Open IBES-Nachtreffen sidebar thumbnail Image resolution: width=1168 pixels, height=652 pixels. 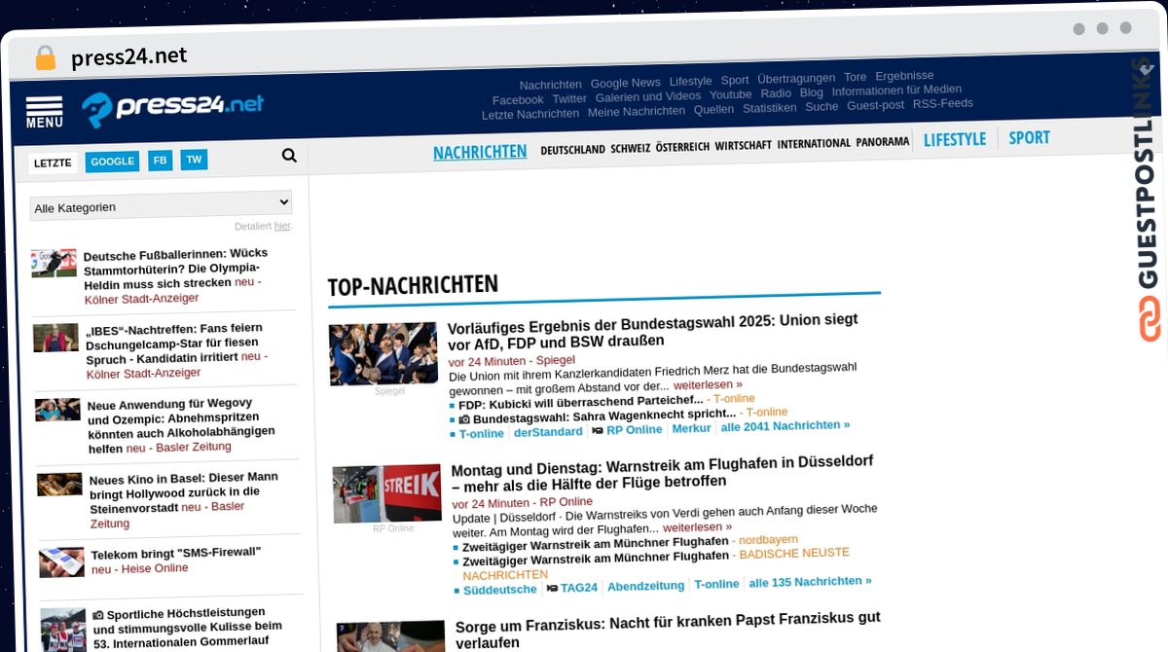(55, 338)
